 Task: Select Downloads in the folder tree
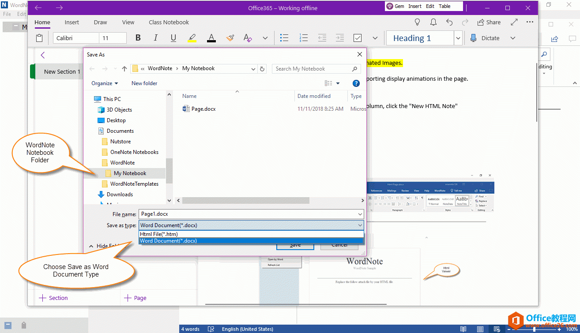point(115,194)
